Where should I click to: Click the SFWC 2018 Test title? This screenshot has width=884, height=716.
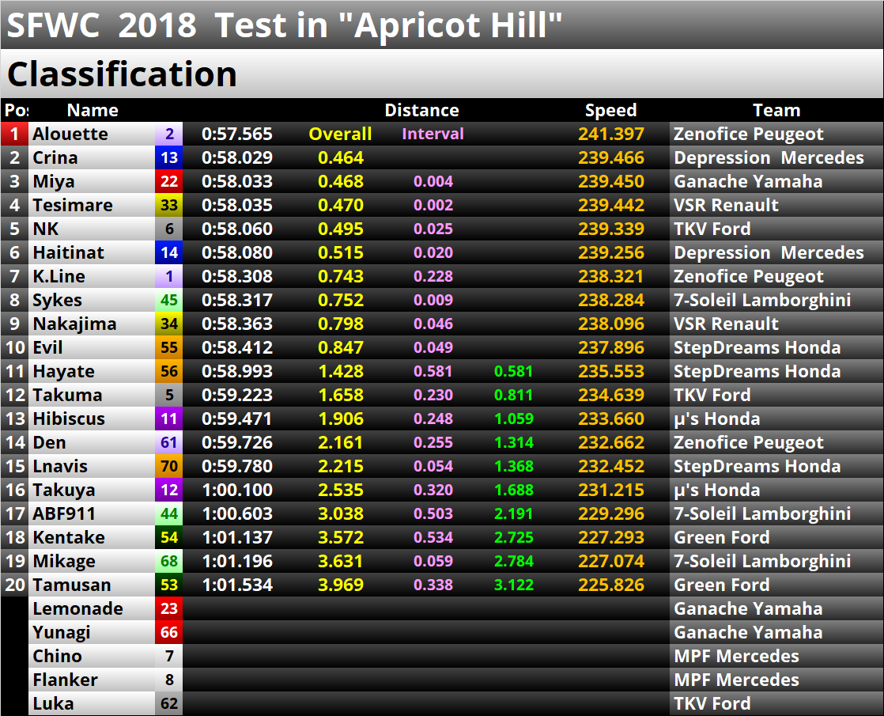(284, 25)
